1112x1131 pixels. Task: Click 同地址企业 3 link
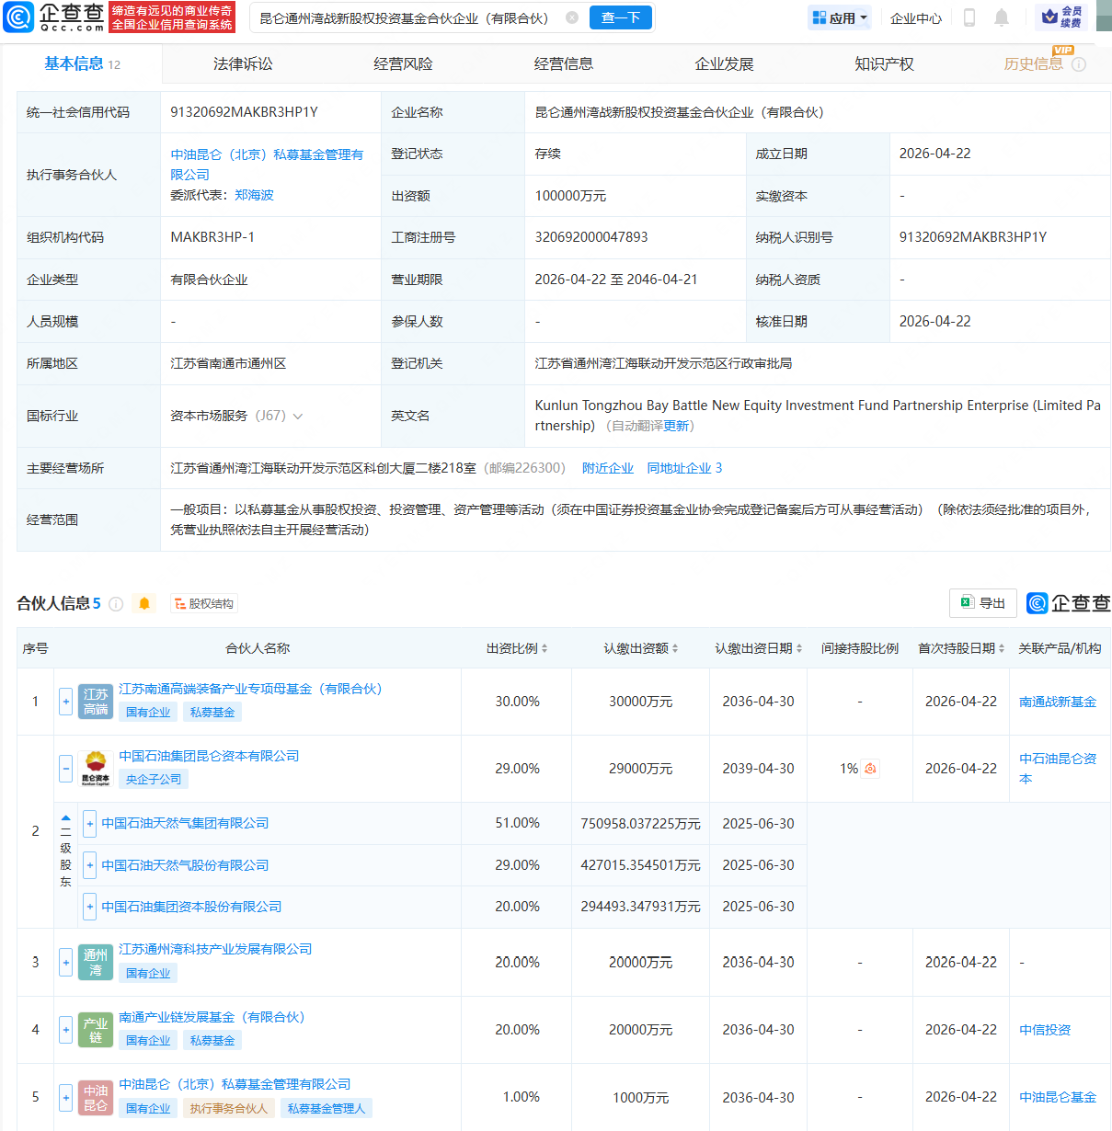[684, 468]
